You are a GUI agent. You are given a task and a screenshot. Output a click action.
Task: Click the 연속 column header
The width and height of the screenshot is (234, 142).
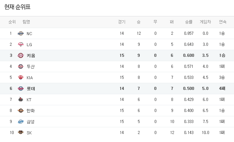(x=222, y=22)
